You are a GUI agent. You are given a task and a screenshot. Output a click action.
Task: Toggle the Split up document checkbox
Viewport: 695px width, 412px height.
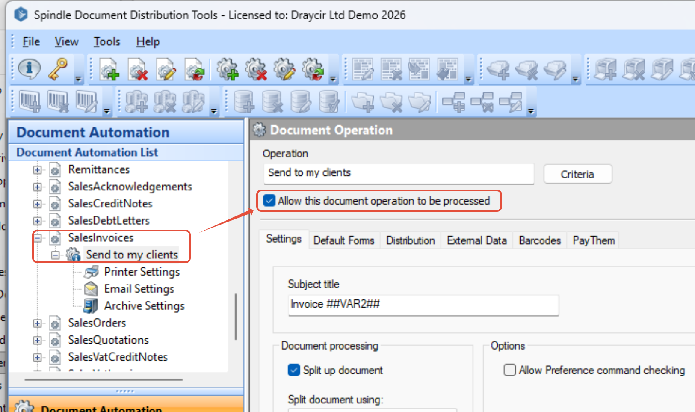[x=294, y=370]
